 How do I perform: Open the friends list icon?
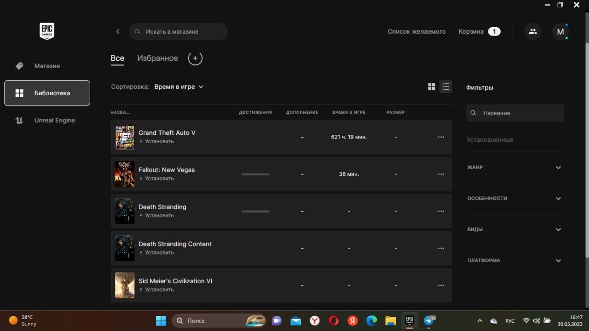[533, 31]
